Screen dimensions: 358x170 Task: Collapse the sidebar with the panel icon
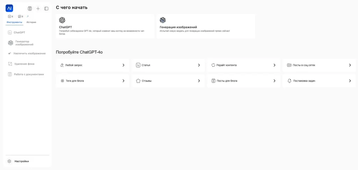coord(46,8)
